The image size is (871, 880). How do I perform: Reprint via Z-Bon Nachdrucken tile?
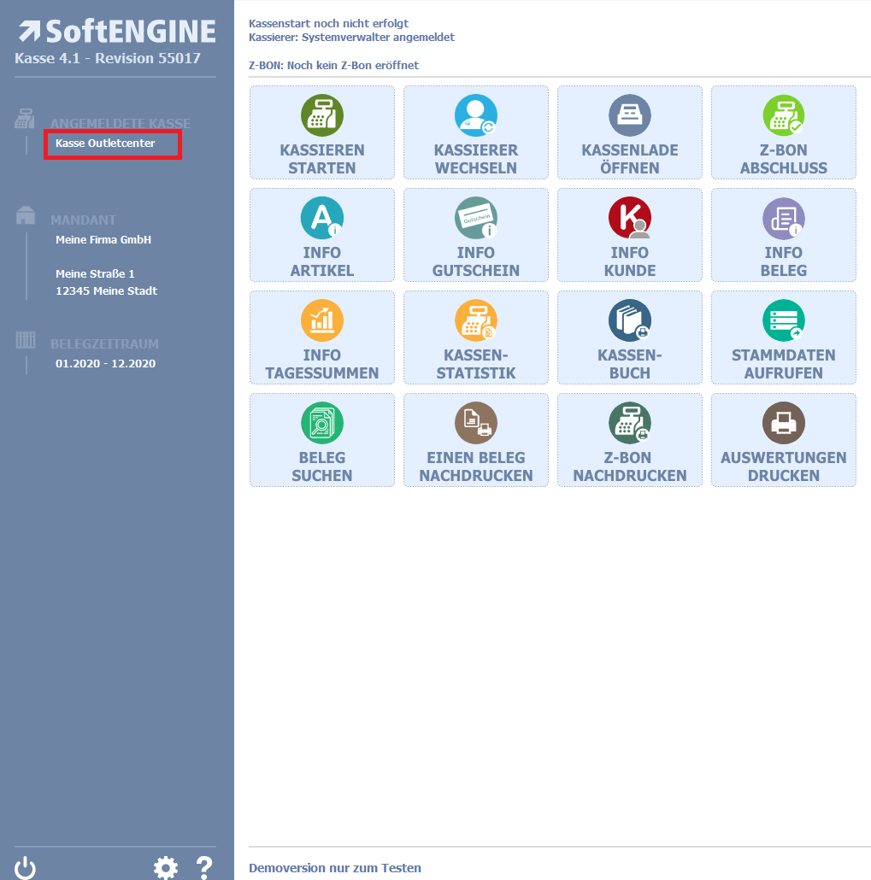(x=630, y=440)
